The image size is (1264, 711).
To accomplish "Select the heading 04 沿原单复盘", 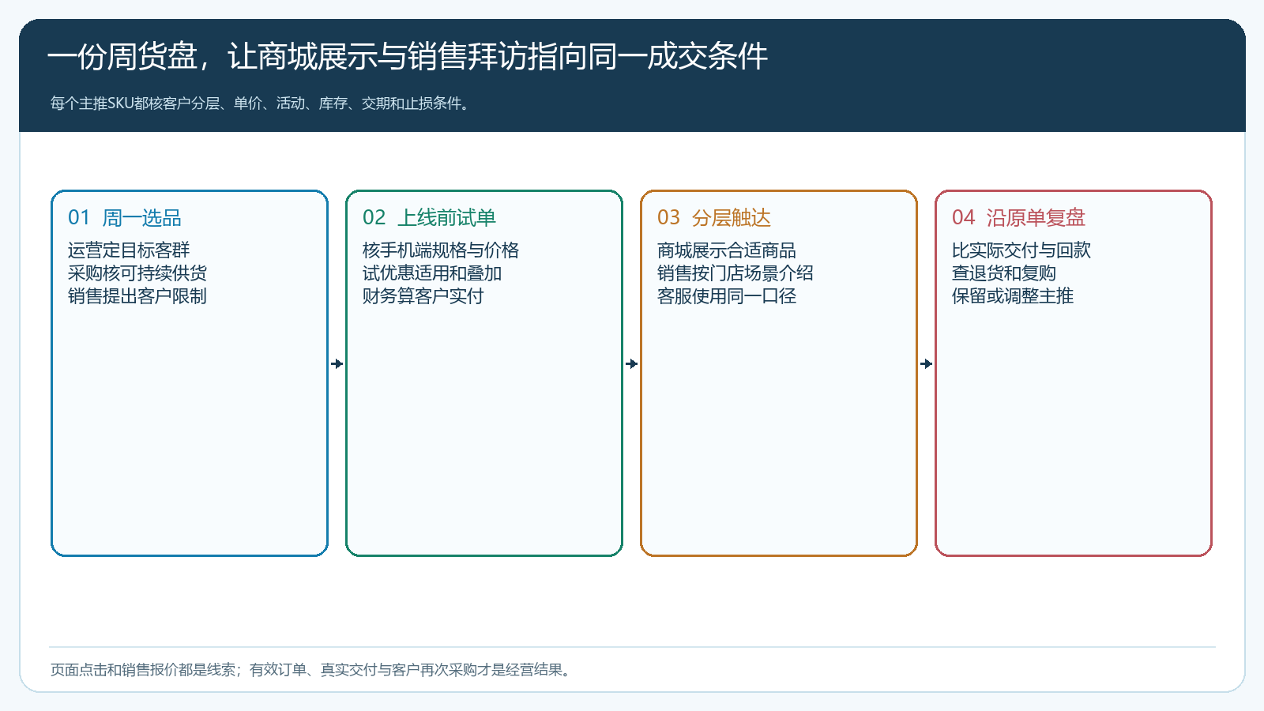I will pyautogui.click(x=1018, y=218).
